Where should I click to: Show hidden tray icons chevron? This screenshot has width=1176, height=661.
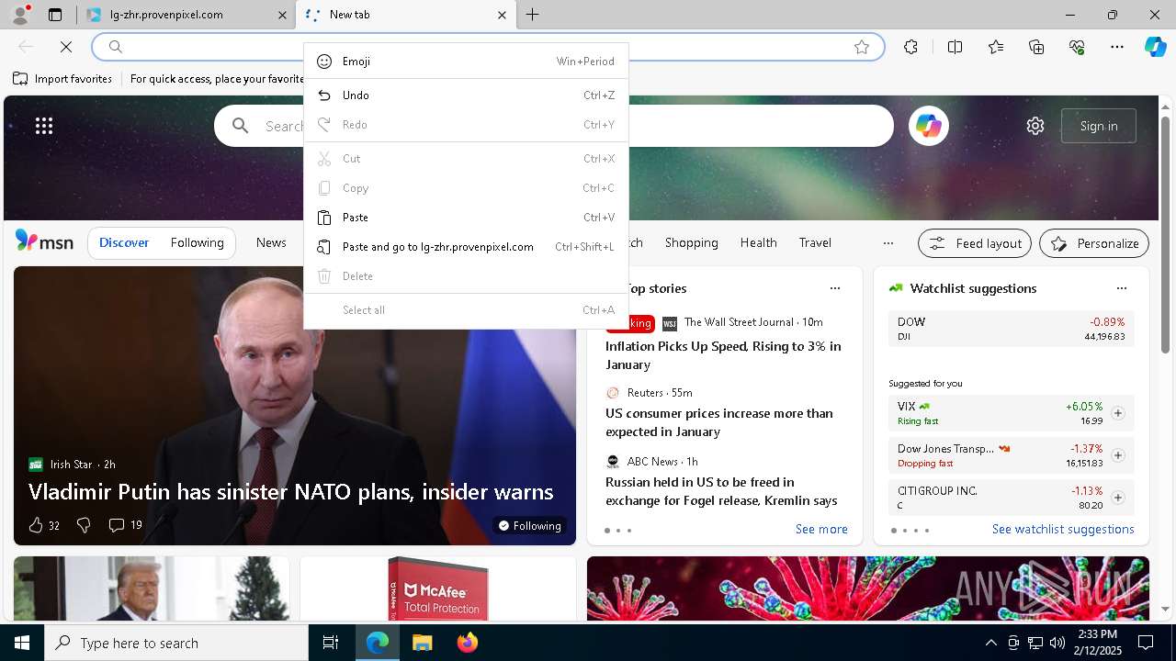click(x=990, y=643)
